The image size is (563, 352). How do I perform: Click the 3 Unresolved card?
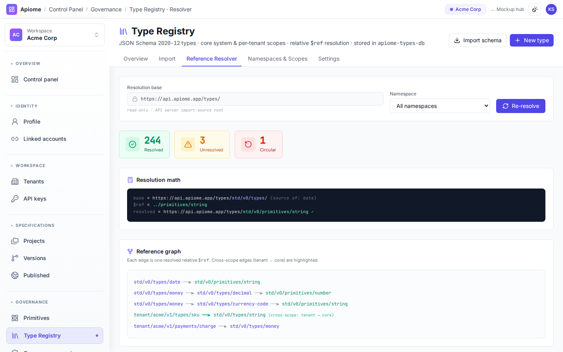click(x=202, y=144)
